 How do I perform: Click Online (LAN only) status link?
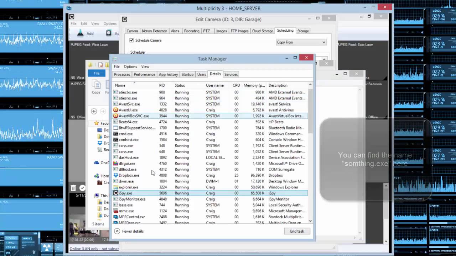pyautogui.click(x=94, y=249)
